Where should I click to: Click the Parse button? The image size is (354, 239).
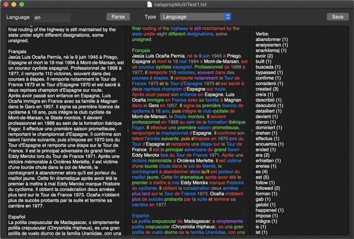click(x=118, y=17)
